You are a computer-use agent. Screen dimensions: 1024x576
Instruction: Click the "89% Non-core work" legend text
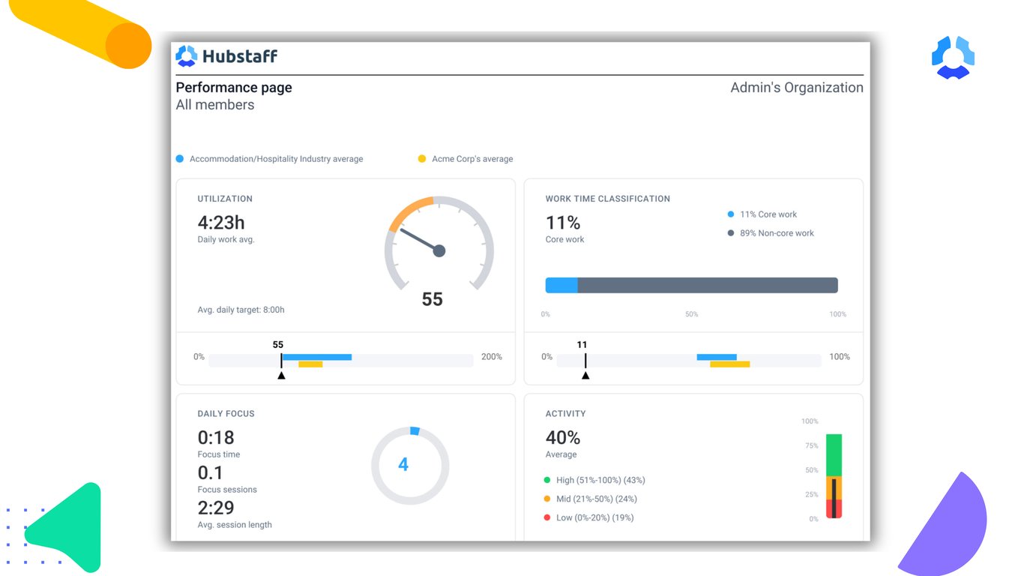tap(777, 233)
